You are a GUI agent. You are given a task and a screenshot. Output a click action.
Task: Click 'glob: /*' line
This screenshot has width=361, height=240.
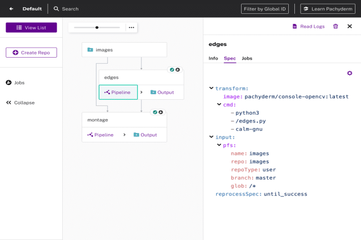243,186
